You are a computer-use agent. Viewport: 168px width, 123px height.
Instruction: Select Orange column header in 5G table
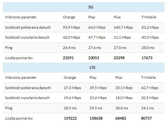tap(69, 17)
